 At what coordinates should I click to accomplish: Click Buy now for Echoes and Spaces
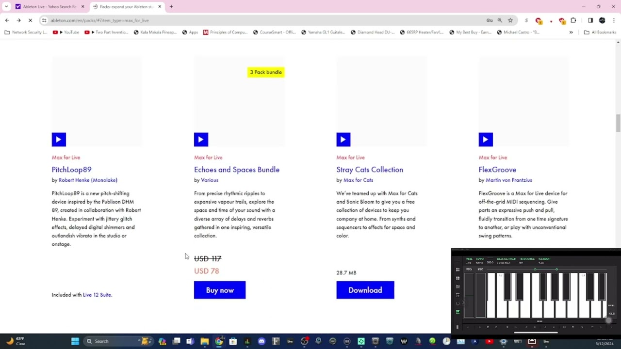click(x=220, y=290)
